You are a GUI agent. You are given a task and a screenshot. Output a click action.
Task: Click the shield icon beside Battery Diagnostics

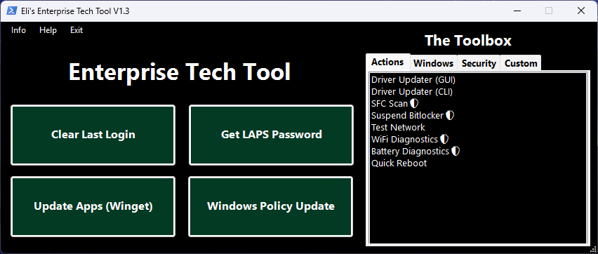point(456,151)
